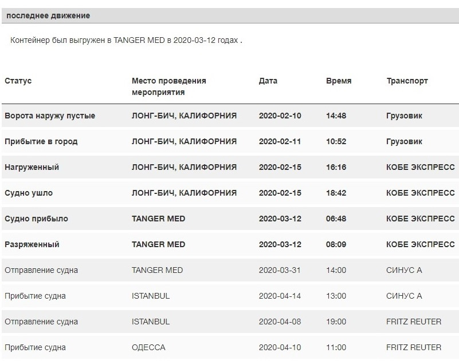Click 'КОБЕ ЭКСПРЕСС' in the 18:42 row
459x361 pixels.
click(421, 193)
